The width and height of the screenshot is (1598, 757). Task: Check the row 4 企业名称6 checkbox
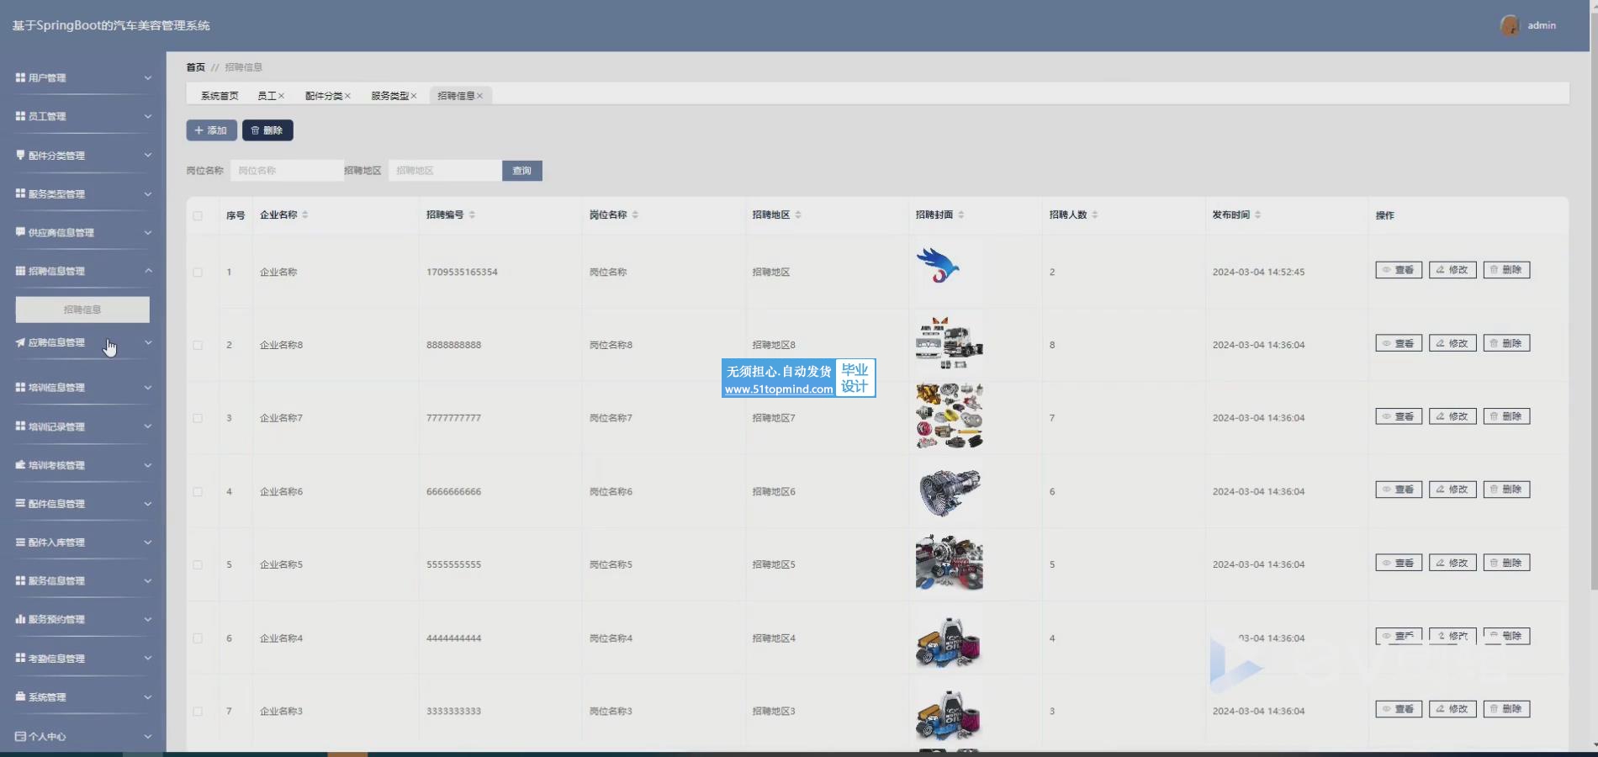click(x=198, y=492)
